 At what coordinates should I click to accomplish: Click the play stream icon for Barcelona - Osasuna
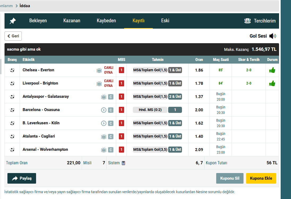pyautogui.click(x=104, y=110)
